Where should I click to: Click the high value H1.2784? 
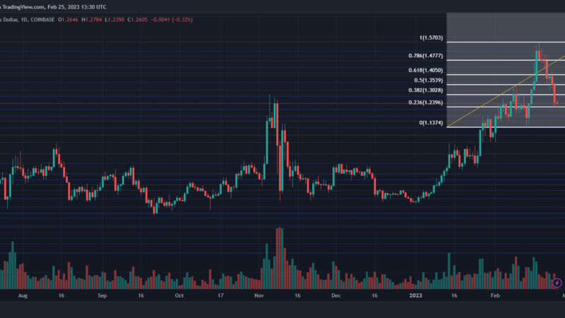pos(92,20)
